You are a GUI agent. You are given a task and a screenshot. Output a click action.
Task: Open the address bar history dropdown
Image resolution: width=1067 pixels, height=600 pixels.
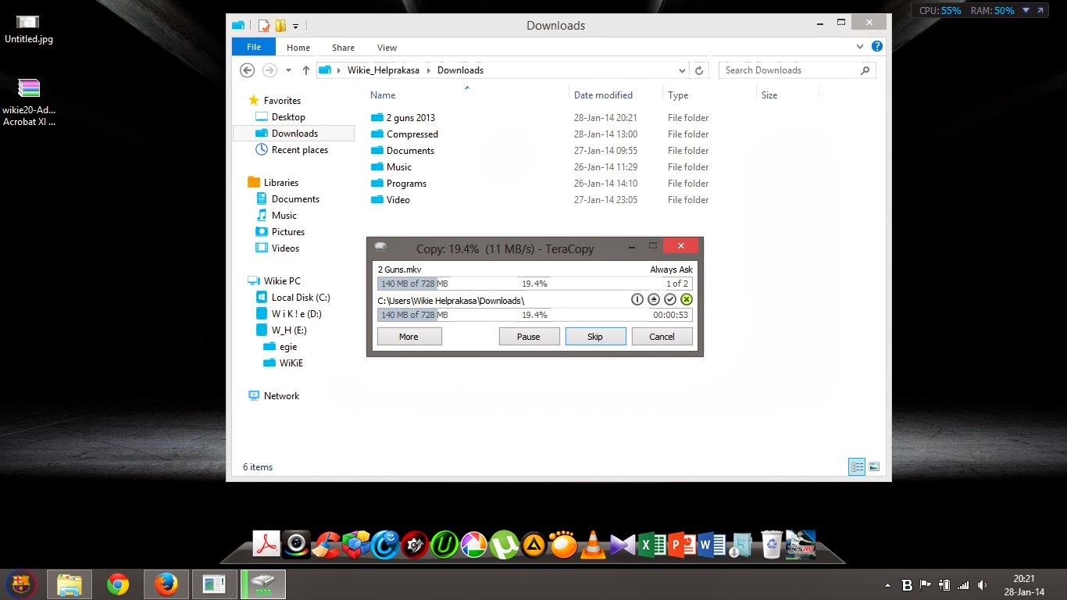point(682,70)
